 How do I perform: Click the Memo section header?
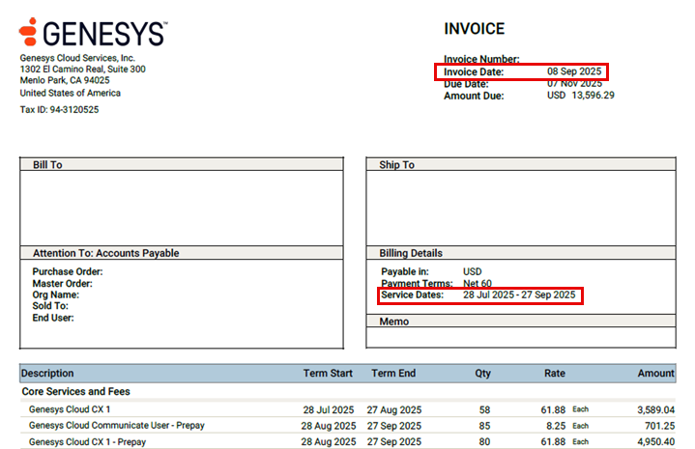pyautogui.click(x=394, y=322)
